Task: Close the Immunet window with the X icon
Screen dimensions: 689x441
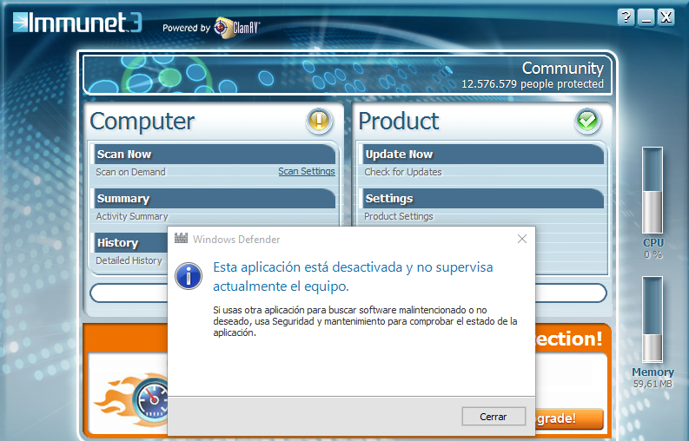Action: [x=666, y=17]
